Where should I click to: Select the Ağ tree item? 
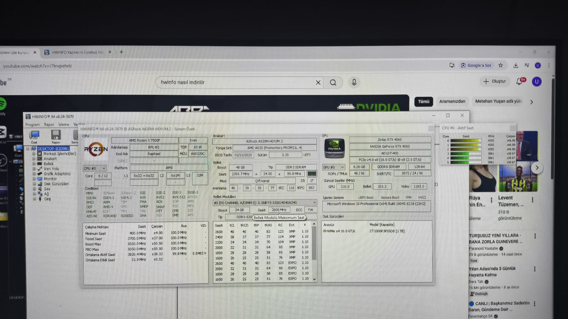[47, 194]
